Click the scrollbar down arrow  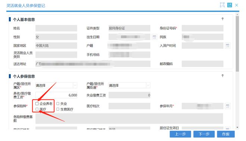click(x=237, y=127)
